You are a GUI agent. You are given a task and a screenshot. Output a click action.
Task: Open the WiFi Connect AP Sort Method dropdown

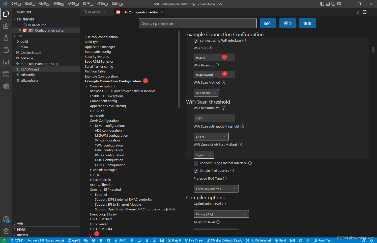click(x=204, y=155)
